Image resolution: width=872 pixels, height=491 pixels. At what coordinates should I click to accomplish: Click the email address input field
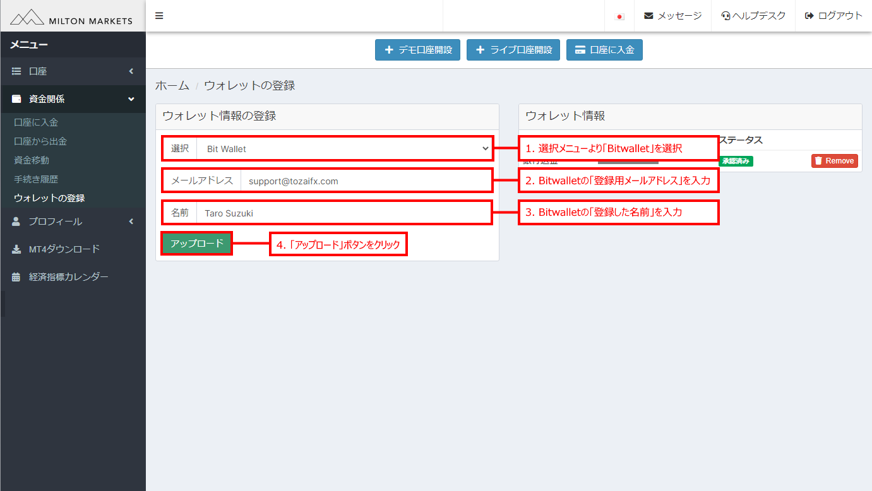click(365, 181)
